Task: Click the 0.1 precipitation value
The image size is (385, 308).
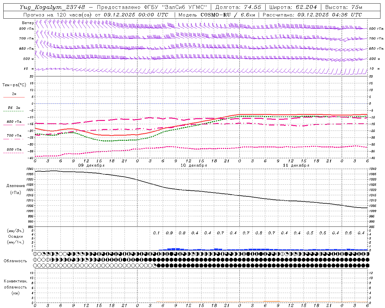Action: 156,233
